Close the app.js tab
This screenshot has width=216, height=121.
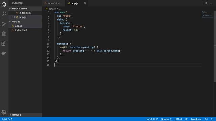pyautogui.click(x=85, y=3)
